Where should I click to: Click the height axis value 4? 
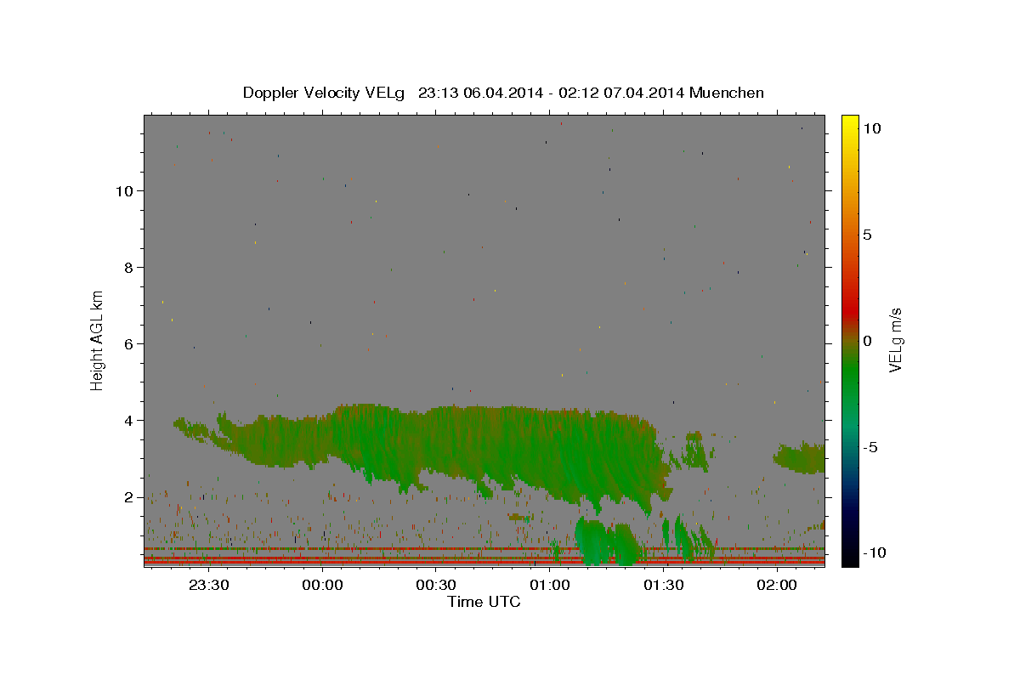[x=129, y=420]
